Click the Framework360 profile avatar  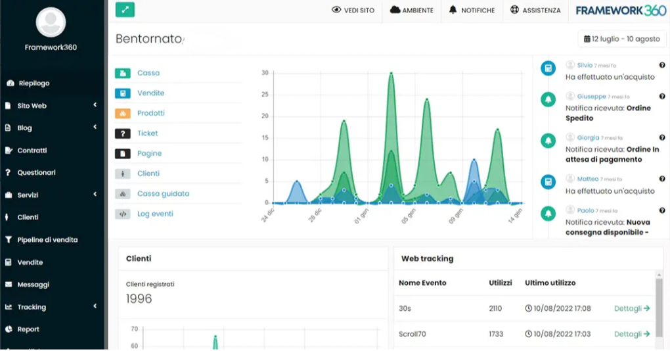(51, 23)
